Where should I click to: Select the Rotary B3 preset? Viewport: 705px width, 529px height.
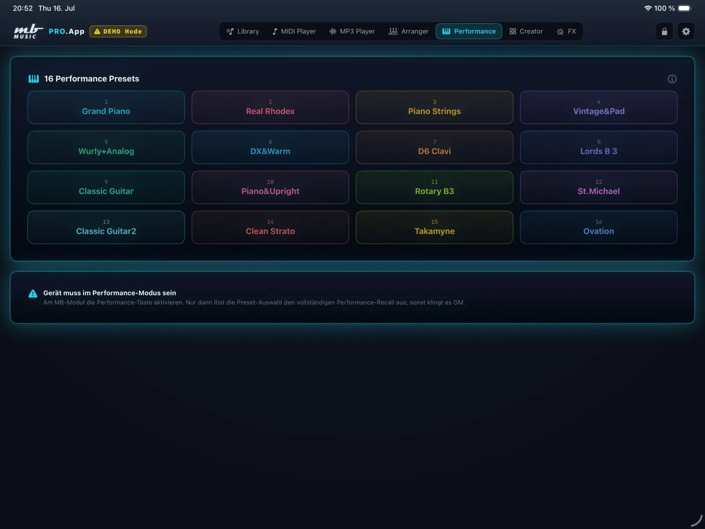pos(434,187)
